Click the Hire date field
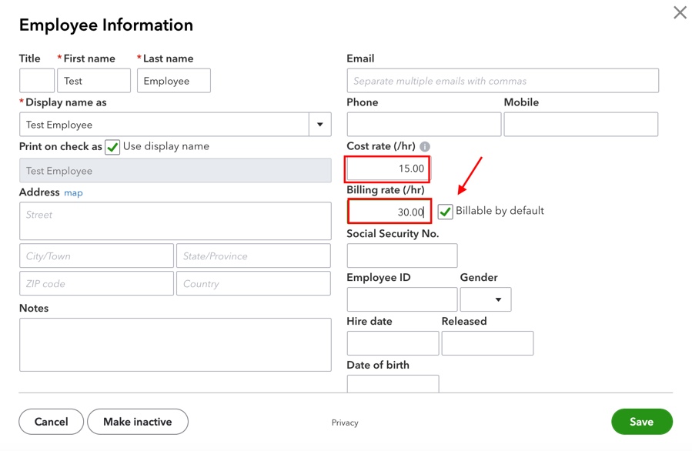 pyautogui.click(x=393, y=342)
